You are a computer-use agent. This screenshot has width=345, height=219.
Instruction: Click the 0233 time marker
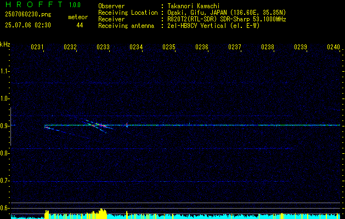103,47
